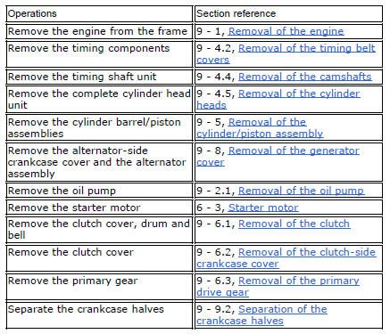Click the Separate the crankcase halves cell
Screen dimensions: 390x334
pos(99,315)
